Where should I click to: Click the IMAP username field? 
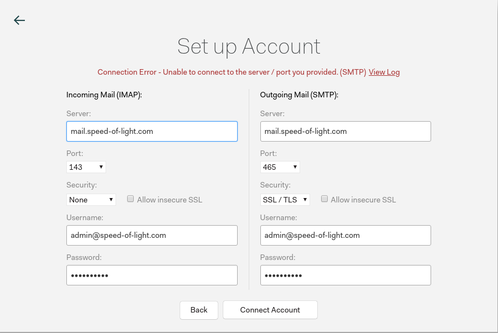coord(151,235)
